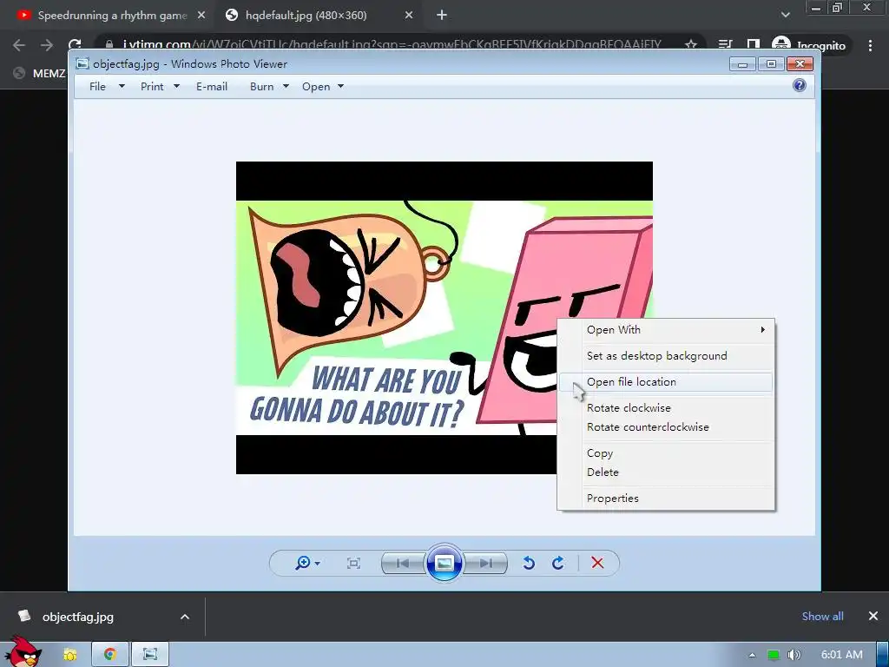This screenshot has width=889, height=667.
Task: Rotate image counterclockwise using toolbar arrow
Action: click(529, 563)
